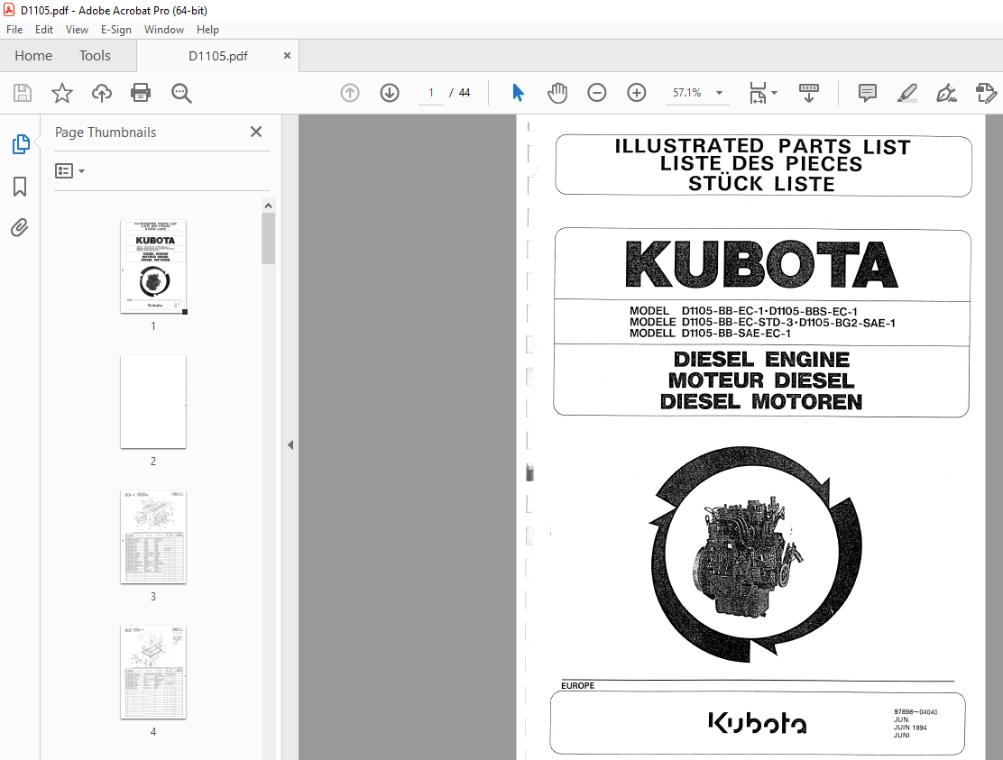This screenshot has width=1003, height=760.
Task: Select page 3 thumbnail
Action: click(x=153, y=537)
